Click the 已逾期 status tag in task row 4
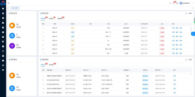Viewport: 195px width, 97px height. tap(162, 41)
